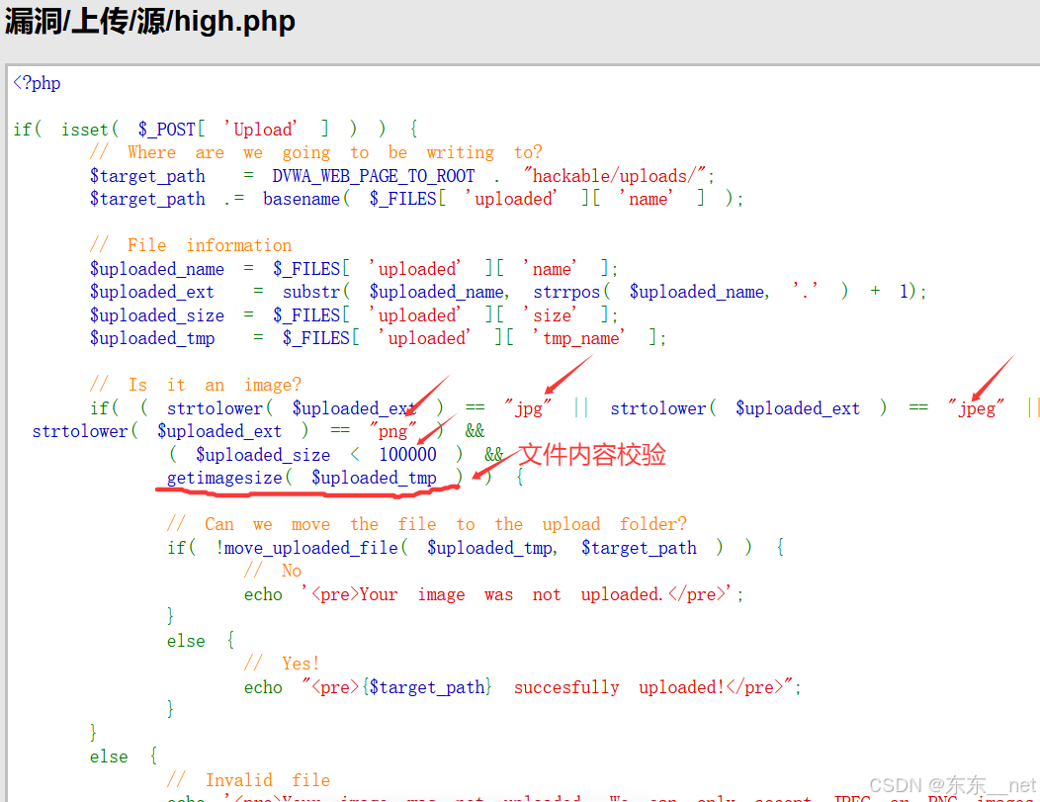Click the "png" extension string
Viewport: 1040px width, 802px height.
392,431
